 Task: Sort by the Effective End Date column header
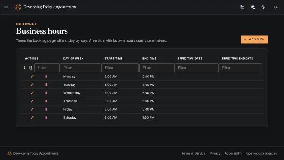(237, 58)
